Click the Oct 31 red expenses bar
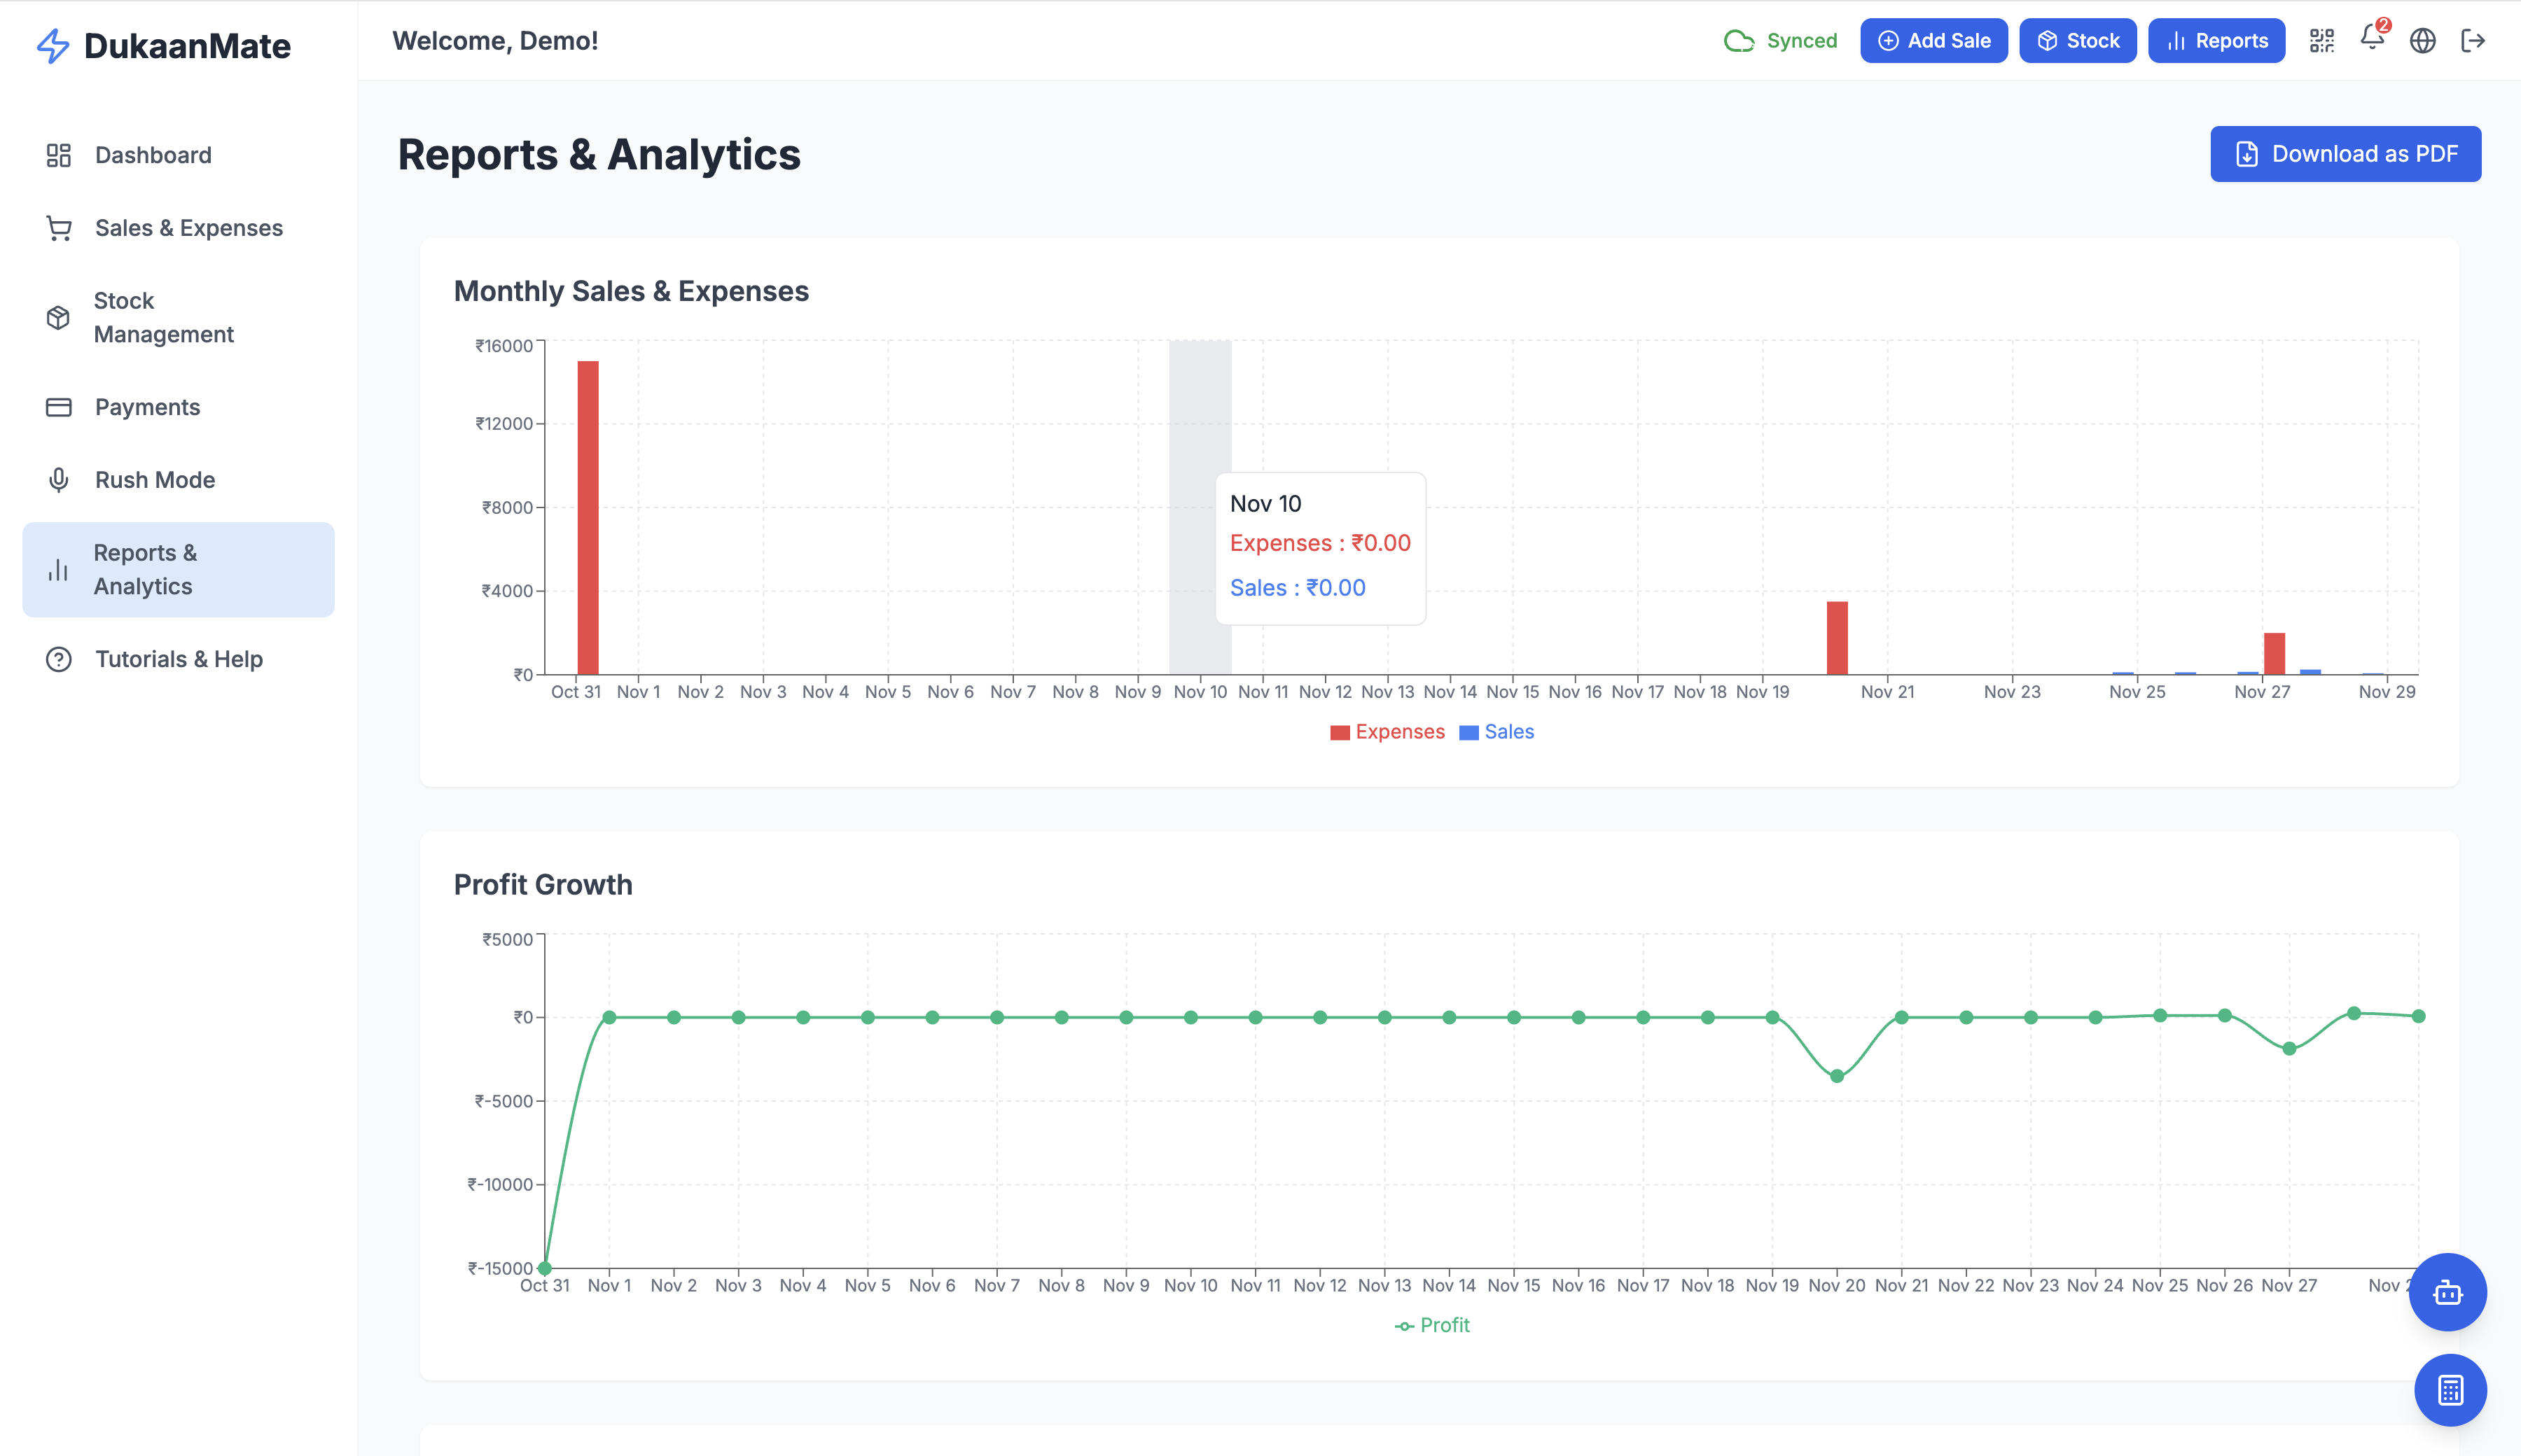The height and width of the screenshot is (1456, 2521). [588, 517]
